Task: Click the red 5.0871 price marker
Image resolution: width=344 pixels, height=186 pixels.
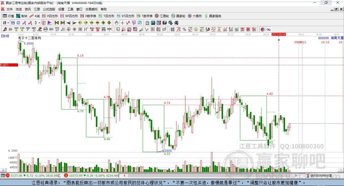Action: pyautogui.click(x=9, y=65)
